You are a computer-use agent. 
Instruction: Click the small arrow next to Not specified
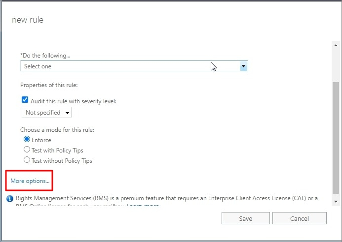[x=68, y=113]
